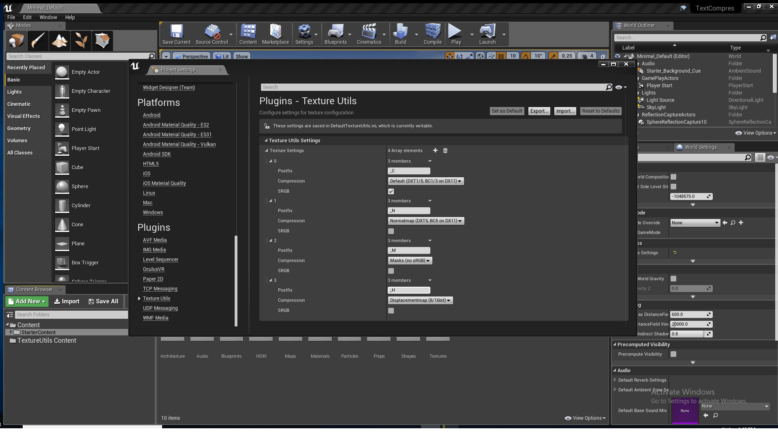Screen dimensions: 778x438
Task: Click the Set as Default button
Action: coord(507,111)
